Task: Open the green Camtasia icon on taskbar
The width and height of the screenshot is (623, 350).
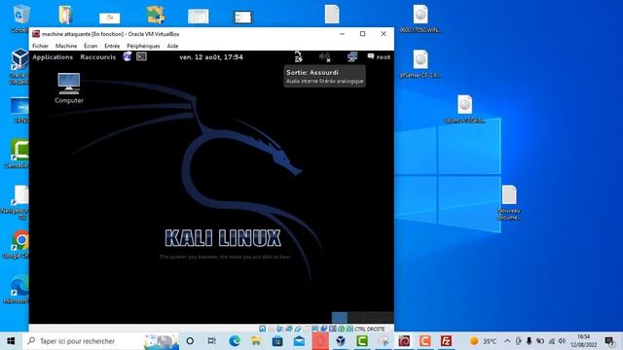Action: coord(362,341)
